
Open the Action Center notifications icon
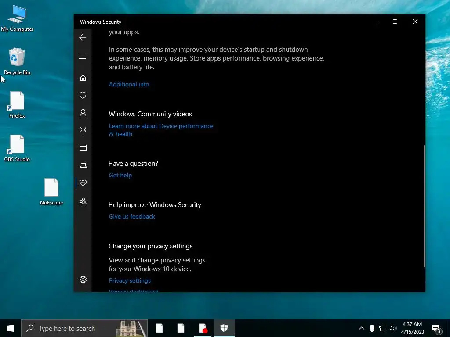(436, 329)
